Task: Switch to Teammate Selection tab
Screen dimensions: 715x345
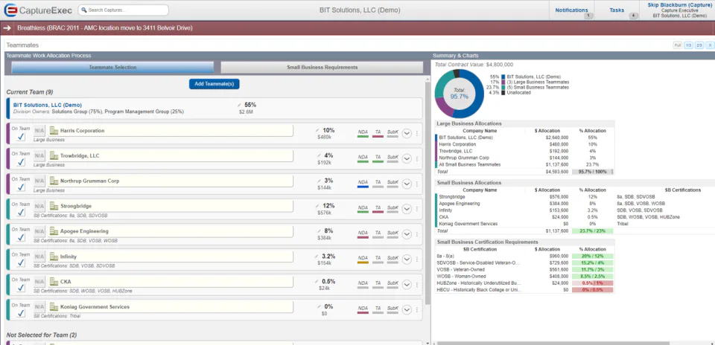Action: point(112,68)
